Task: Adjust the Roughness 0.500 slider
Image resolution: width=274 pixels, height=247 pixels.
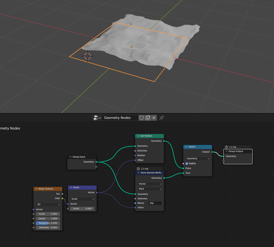Action: point(48,223)
